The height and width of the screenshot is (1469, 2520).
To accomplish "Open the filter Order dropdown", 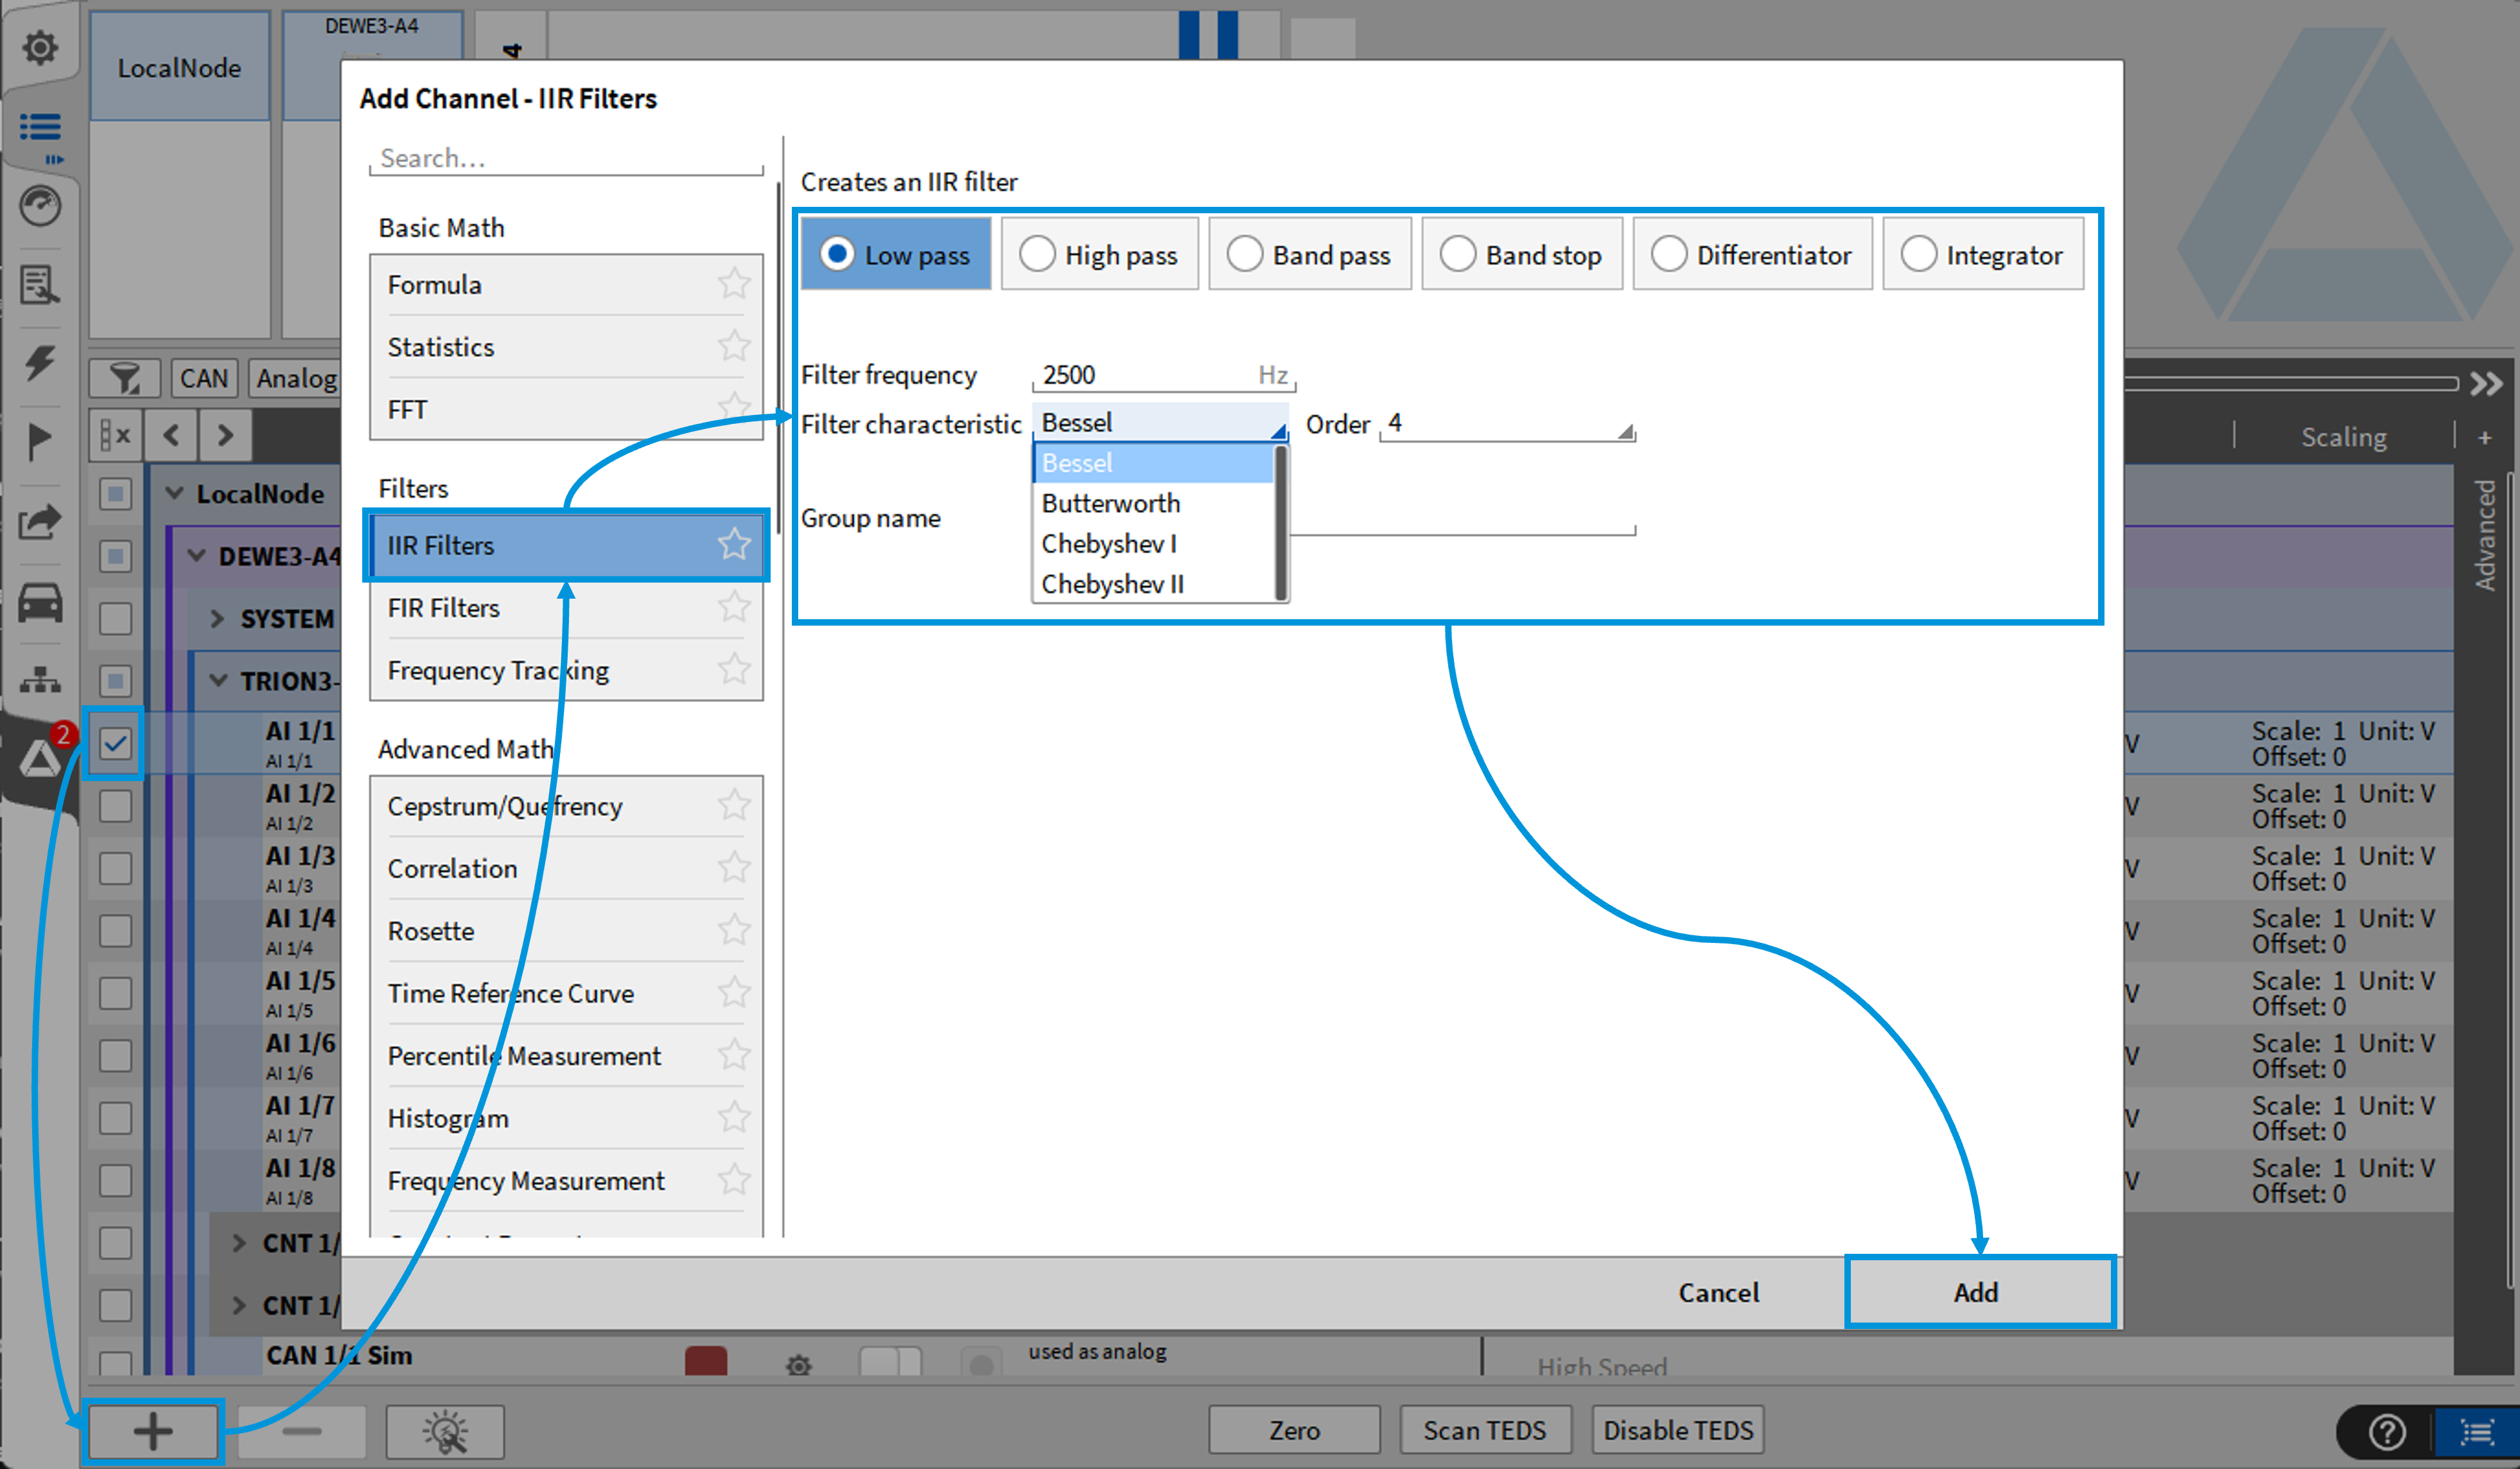I will click(x=1506, y=425).
